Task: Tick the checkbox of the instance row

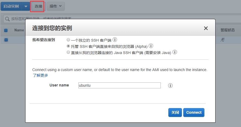Action: click(x=6, y=40)
